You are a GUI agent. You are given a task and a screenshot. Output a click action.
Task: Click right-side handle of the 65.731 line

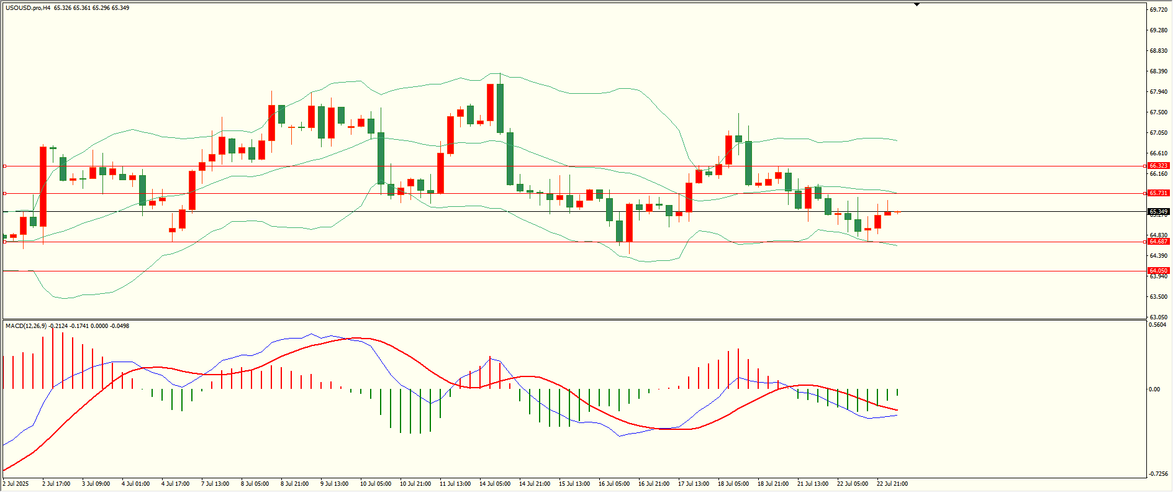pos(1145,193)
